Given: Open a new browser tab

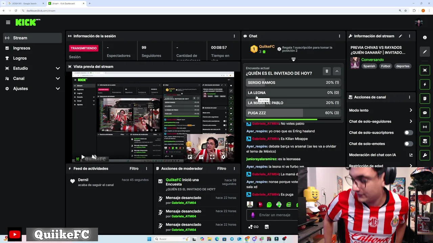Looking at the screenshot, I should coord(89,3).
